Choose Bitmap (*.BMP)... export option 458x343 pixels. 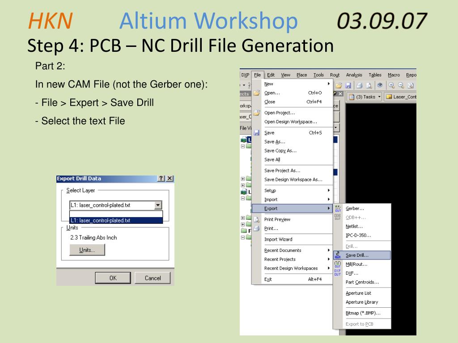pyautogui.click(x=362, y=313)
